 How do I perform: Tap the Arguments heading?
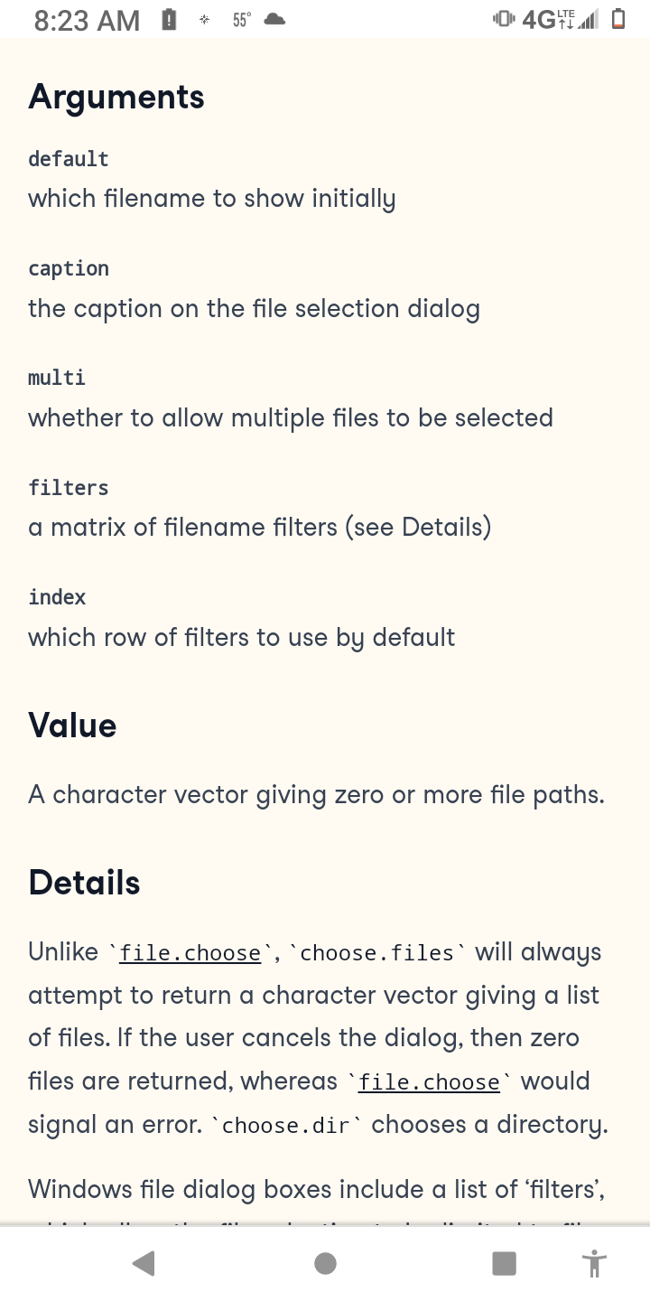(116, 97)
